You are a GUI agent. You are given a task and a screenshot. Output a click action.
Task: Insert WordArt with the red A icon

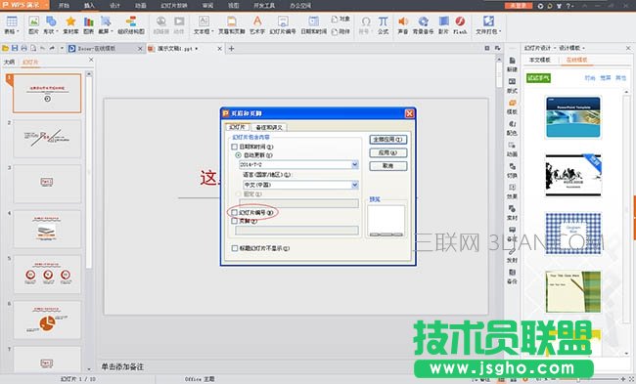pyautogui.click(x=257, y=21)
